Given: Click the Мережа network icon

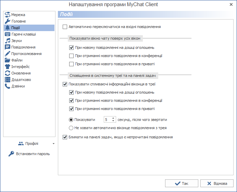Looking at the screenshot, I should click(8, 15).
